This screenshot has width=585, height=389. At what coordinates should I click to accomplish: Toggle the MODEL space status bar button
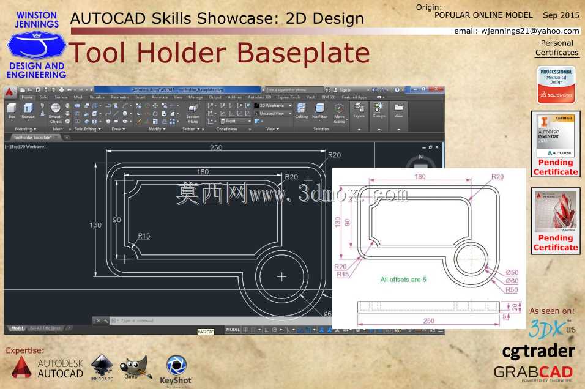tap(233, 330)
